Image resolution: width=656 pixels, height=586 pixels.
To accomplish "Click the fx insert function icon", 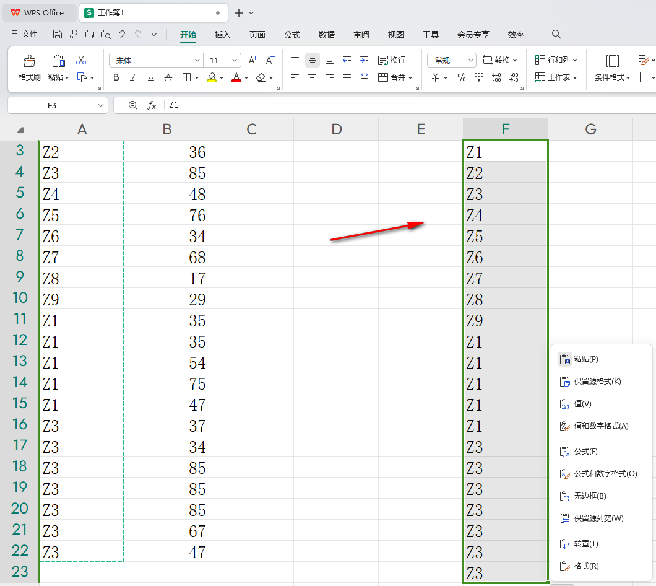I will click(152, 105).
